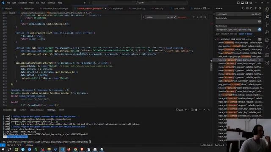Screen dimensions: 271x152
Task: Open the File menu
Action: click(x=8, y=3)
